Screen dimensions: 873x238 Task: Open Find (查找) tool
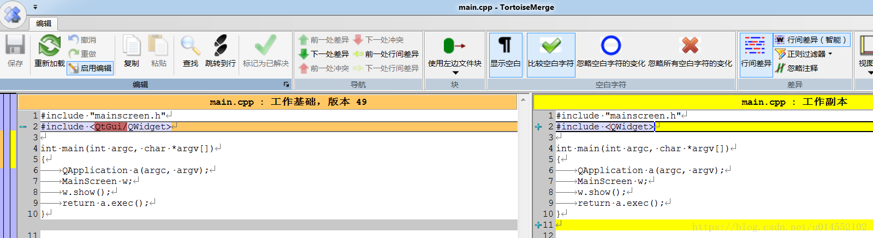190,51
